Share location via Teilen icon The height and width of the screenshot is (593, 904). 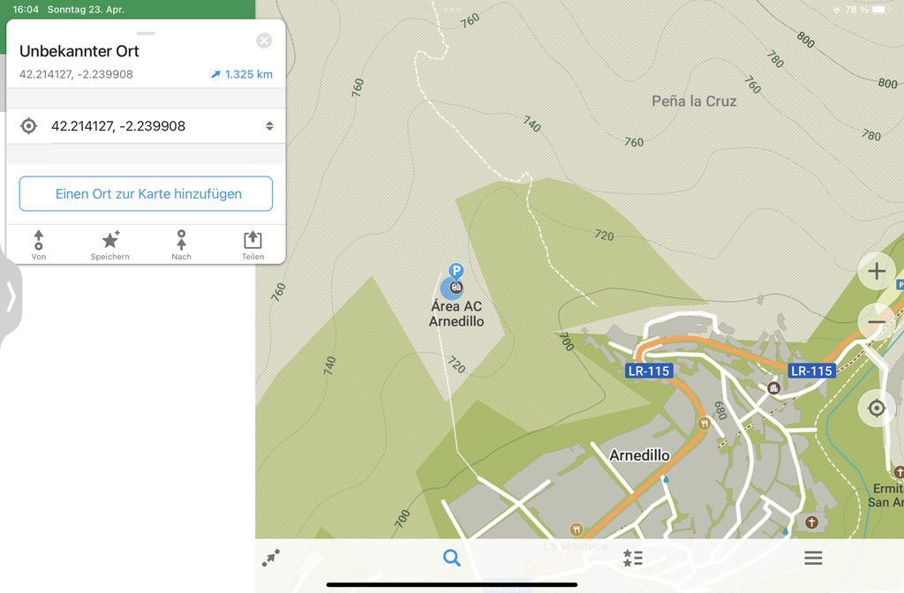(252, 245)
